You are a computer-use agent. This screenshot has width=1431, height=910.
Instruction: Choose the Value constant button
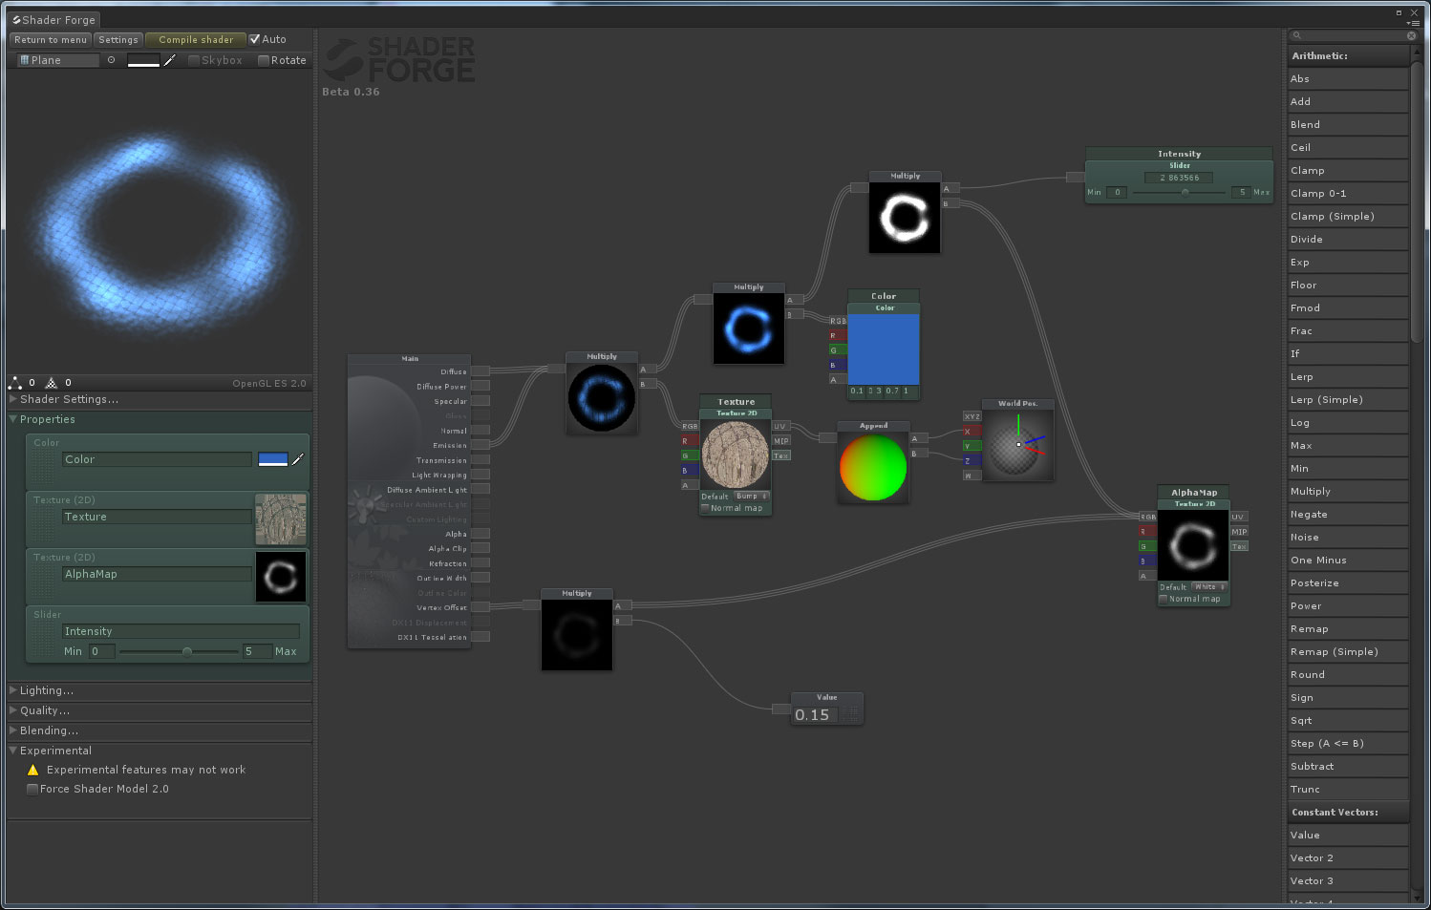(1348, 835)
